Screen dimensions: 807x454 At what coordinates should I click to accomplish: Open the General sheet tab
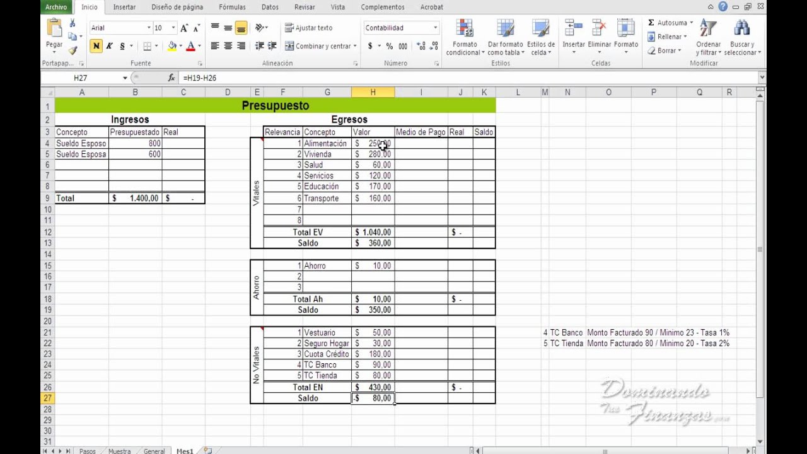[x=154, y=451]
